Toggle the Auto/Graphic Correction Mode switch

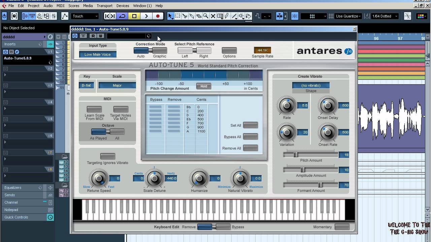pyautogui.click(x=150, y=50)
